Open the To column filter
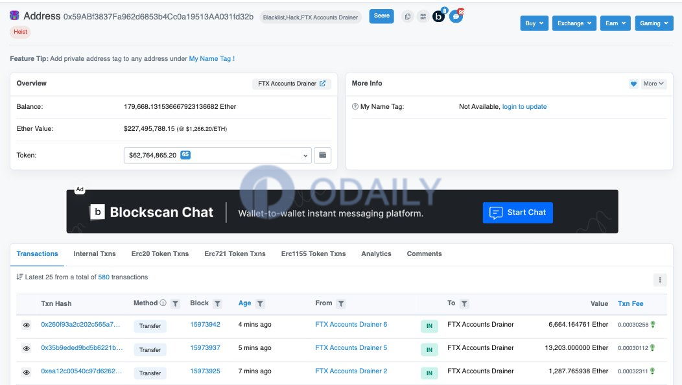 (465, 303)
